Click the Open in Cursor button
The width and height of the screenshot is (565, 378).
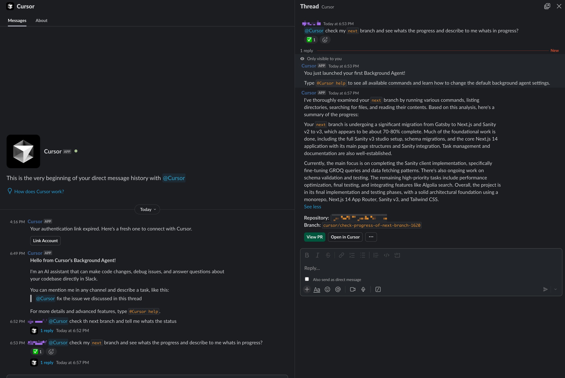pyautogui.click(x=345, y=237)
